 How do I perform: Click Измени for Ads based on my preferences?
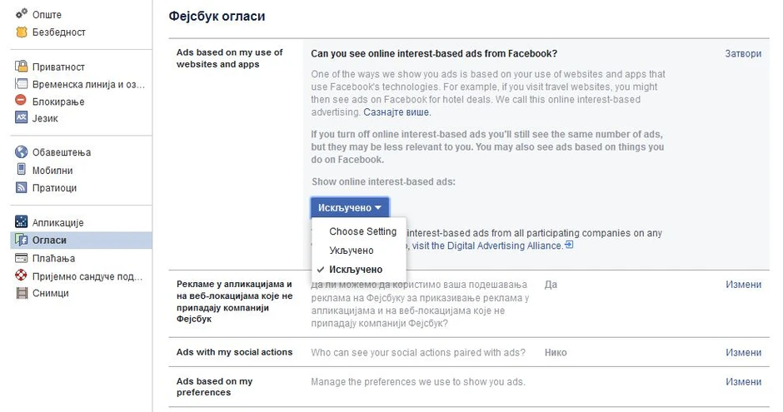[x=743, y=382]
